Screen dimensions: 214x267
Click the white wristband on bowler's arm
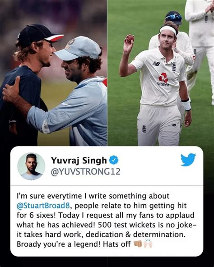[x=186, y=104]
